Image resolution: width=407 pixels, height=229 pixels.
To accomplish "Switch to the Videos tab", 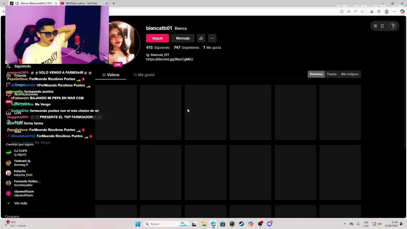I will pos(111,75).
